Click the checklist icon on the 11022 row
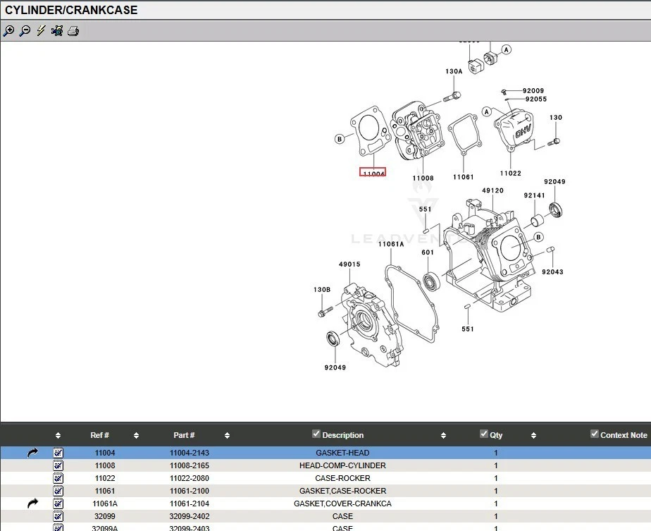The image size is (651, 531). tap(58, 478)
